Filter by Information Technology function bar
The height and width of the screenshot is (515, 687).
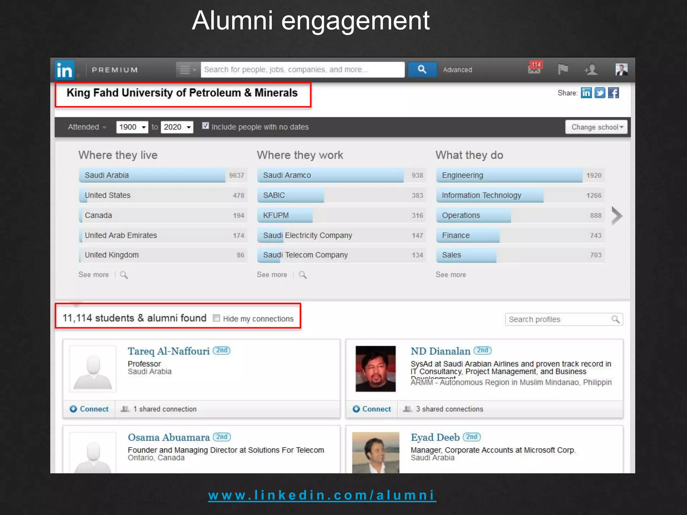coord(520,195)
